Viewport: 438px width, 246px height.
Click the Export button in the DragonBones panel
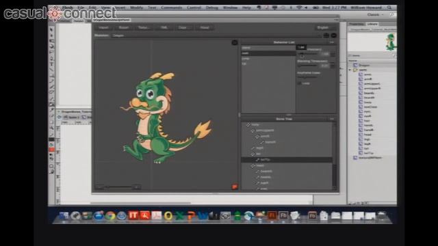point(123,27)
